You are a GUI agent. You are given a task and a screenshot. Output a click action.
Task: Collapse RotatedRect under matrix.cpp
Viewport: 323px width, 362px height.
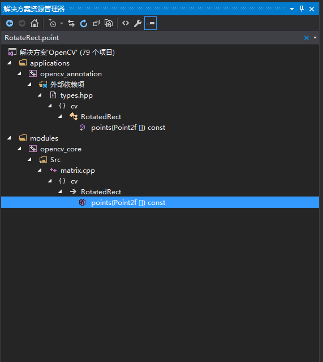coord(60,191)
